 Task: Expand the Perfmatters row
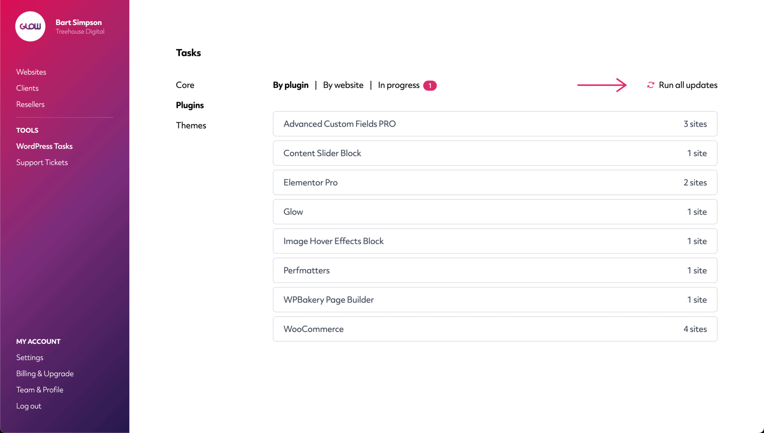(x=495, y=271)
